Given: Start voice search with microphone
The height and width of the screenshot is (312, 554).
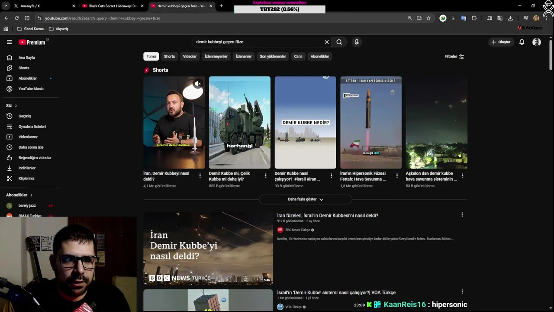Looking at the screenshot, I should (x=357, y=42).
